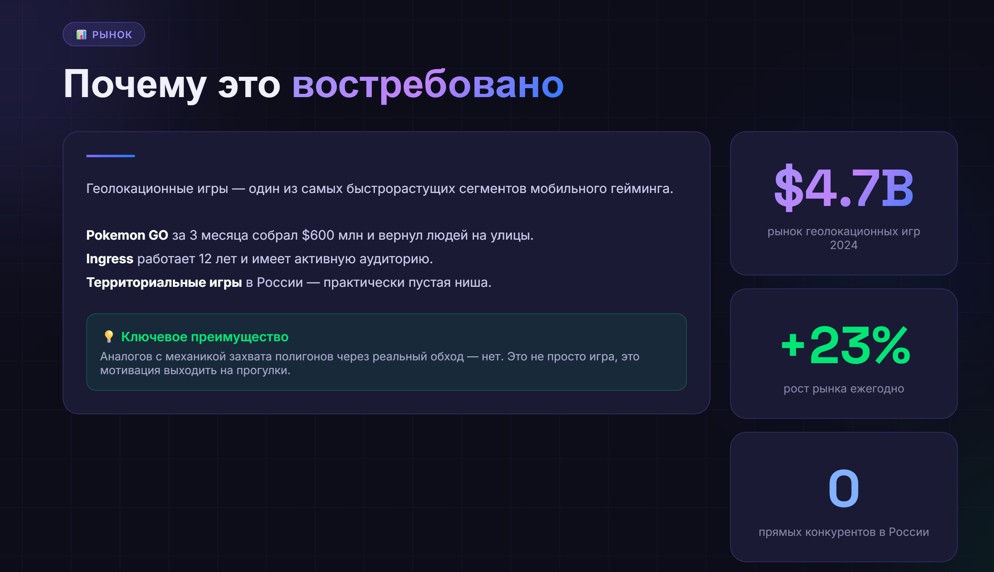Click the blue accent line in main card
Viewport: 994px width, 572px height.
[x=110, y=156]
